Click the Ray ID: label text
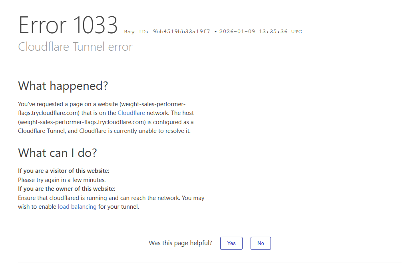 [x=137, y=32]
